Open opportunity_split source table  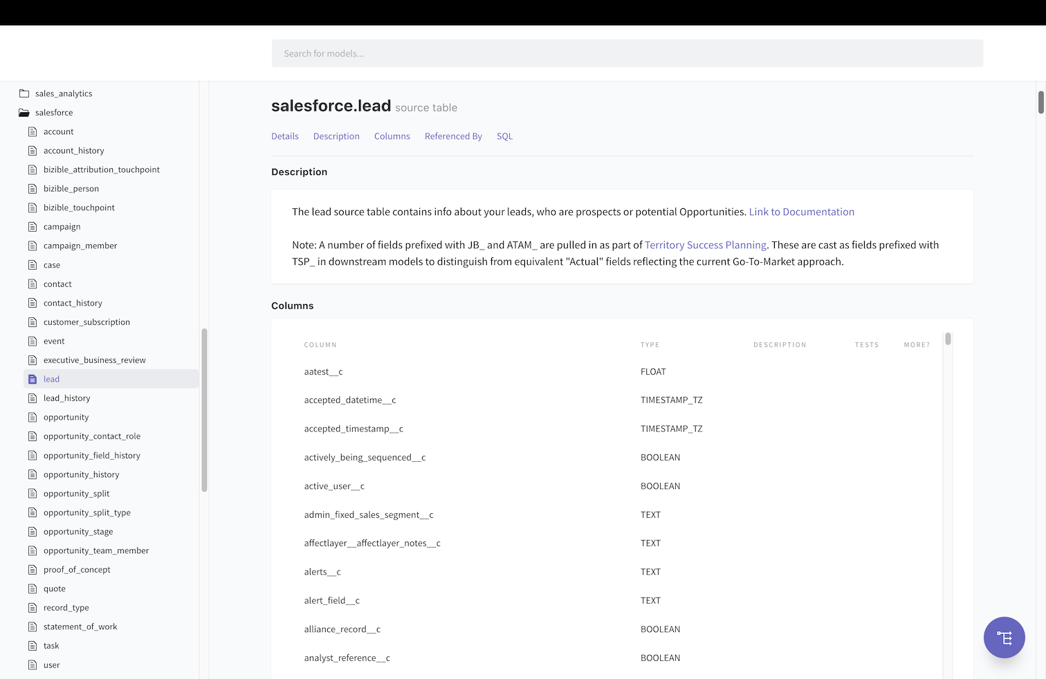point(77,494)
